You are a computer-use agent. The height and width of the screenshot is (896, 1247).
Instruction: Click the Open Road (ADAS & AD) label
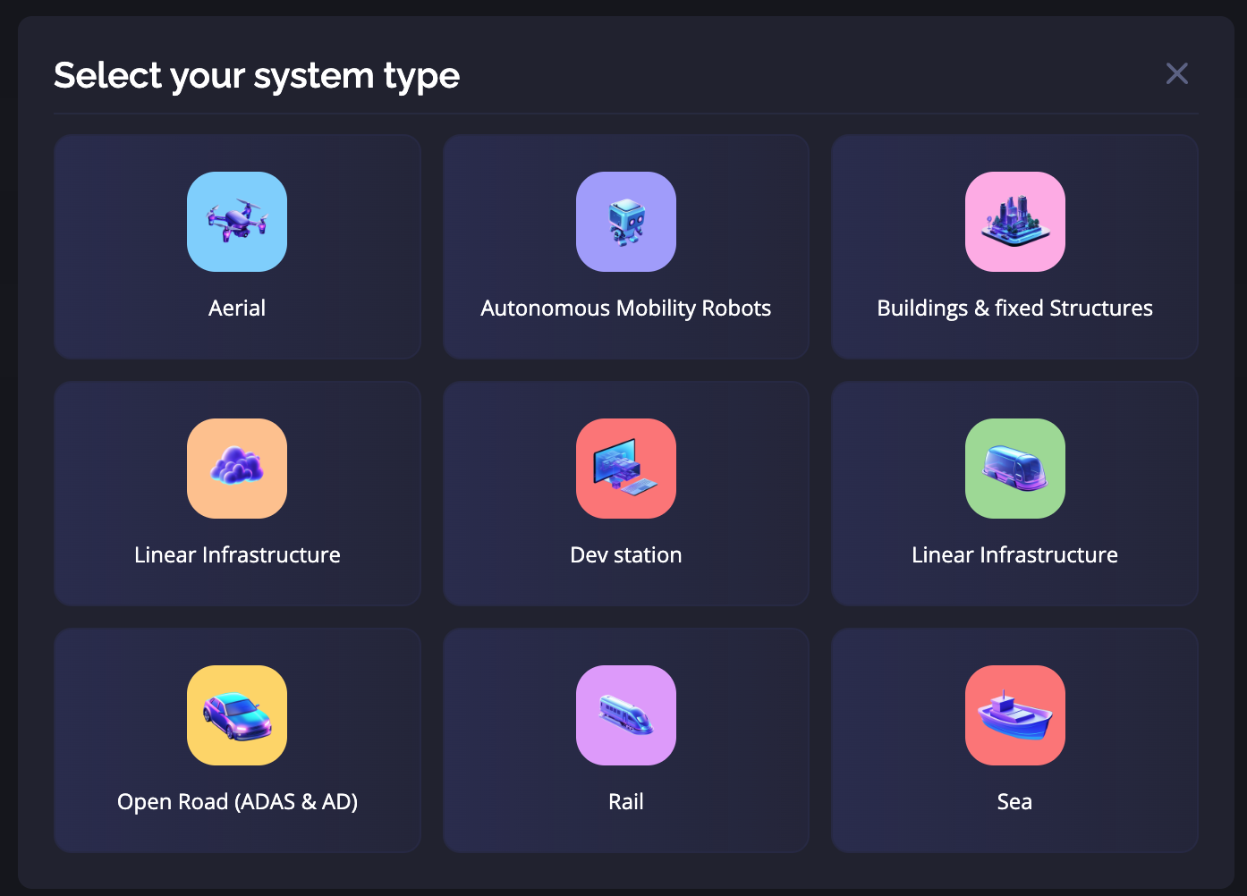click(x=237, y=802)
